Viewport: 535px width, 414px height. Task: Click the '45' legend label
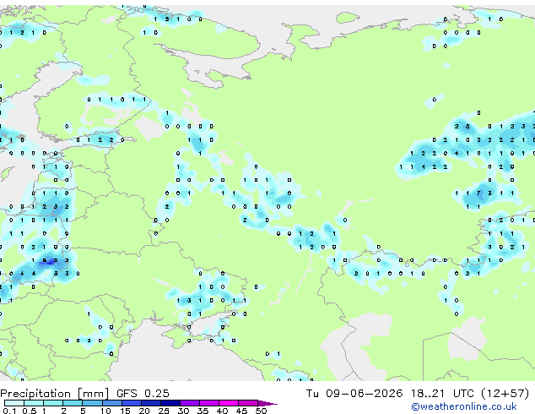[242, 411]
